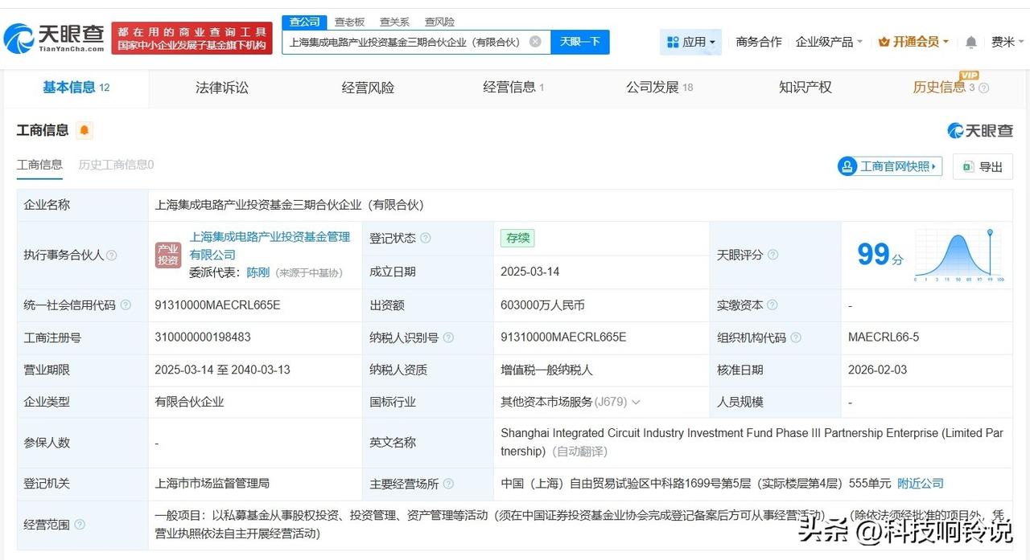Open the 费米 user menu
Viewport: 1030px width, 560px height.
1007,42
